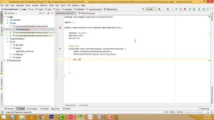Open the VCS menu

pyautogui.click(x=69, y=5)
